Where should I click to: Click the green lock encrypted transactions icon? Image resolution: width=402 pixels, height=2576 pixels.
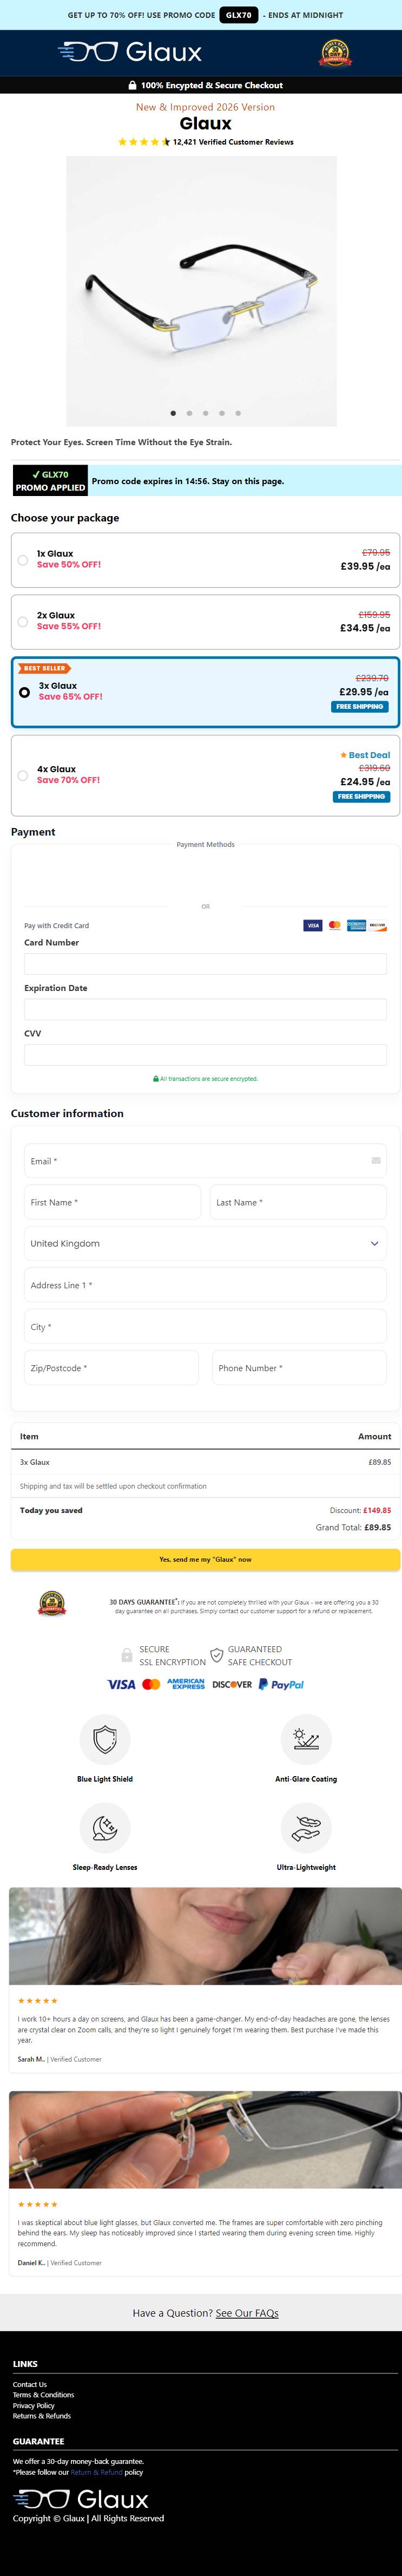click(x=156, y=1079)
